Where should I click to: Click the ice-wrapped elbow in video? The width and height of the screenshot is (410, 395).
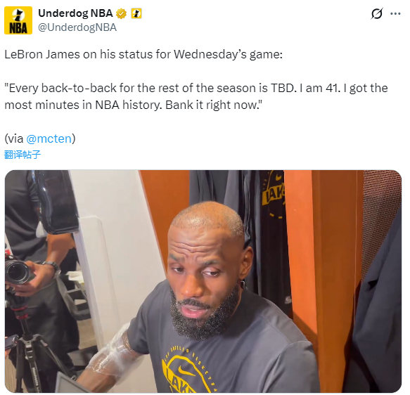111,351
